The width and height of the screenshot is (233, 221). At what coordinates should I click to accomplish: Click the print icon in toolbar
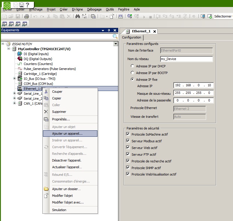(x=27, y=16)
